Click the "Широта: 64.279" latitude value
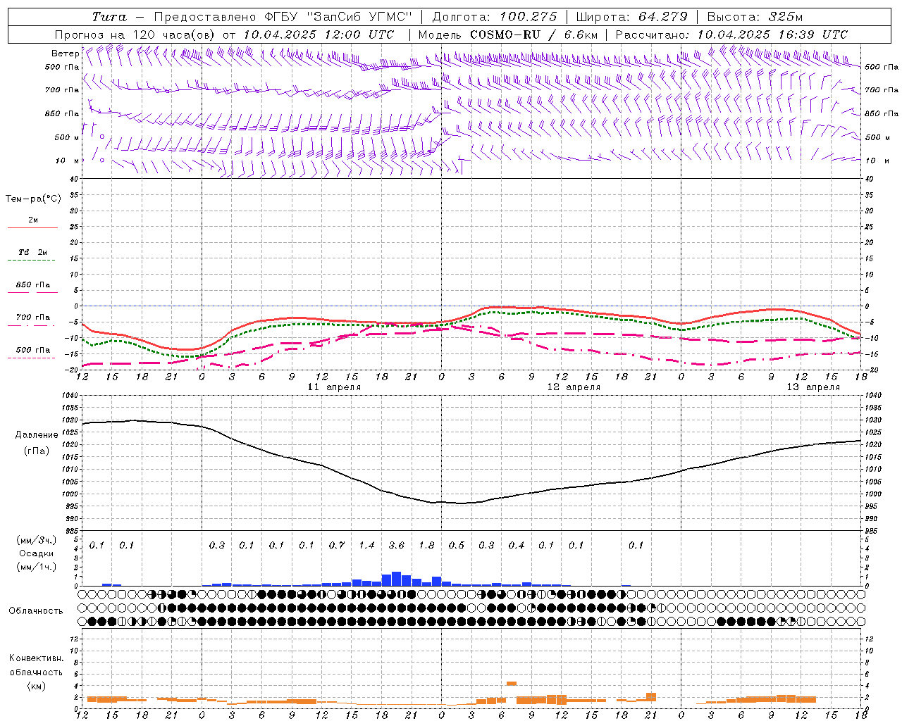902x721 pixels. [x=631, y=17]
